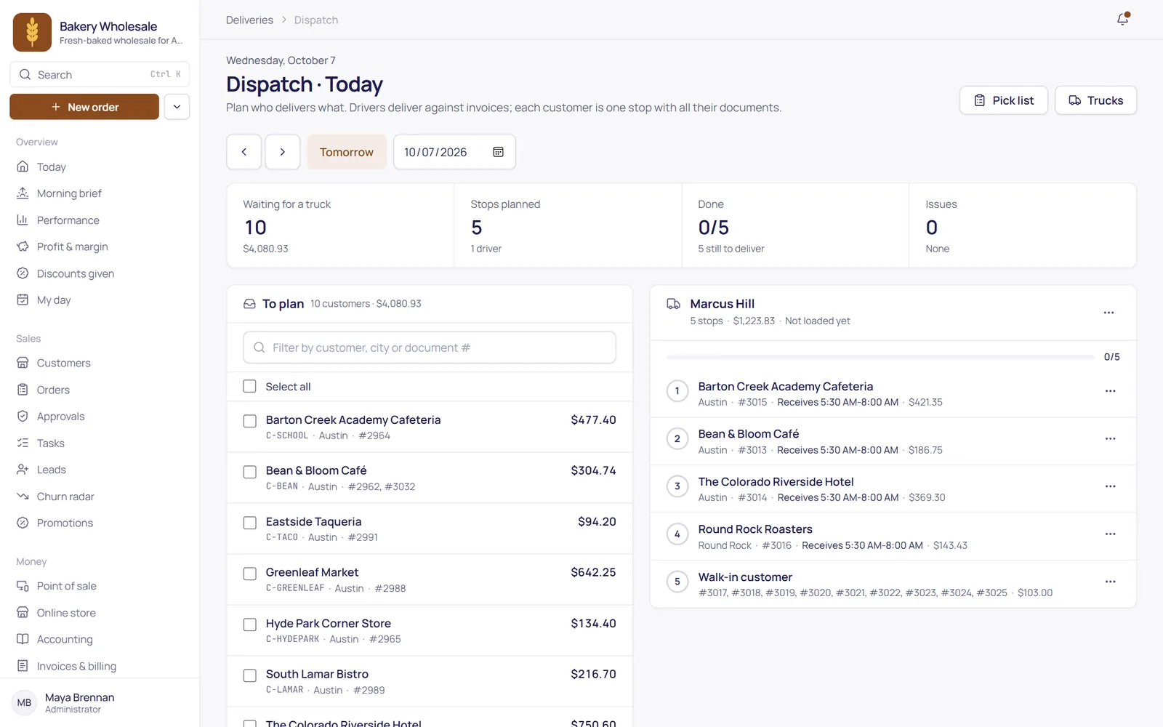
Task: Tick the Select all checkbox
Action: click(250, 386)
